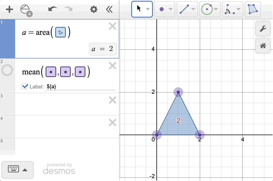
Task: Reset view with home button
Action: click(x=263, y=46)
